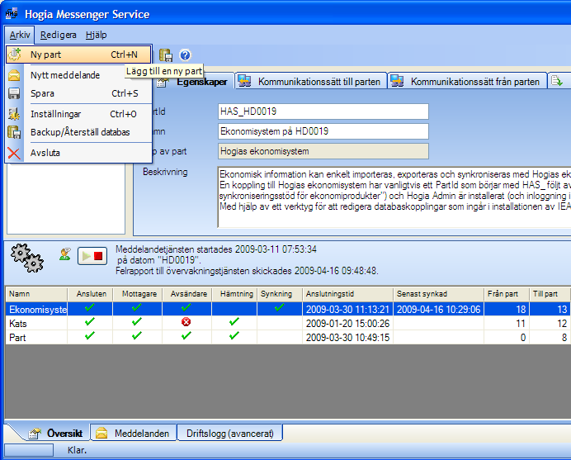Click Part row Mottagare green checkmark
Image resolution: width=571 pixels, height=460 pixels.
tap(137, 335)
